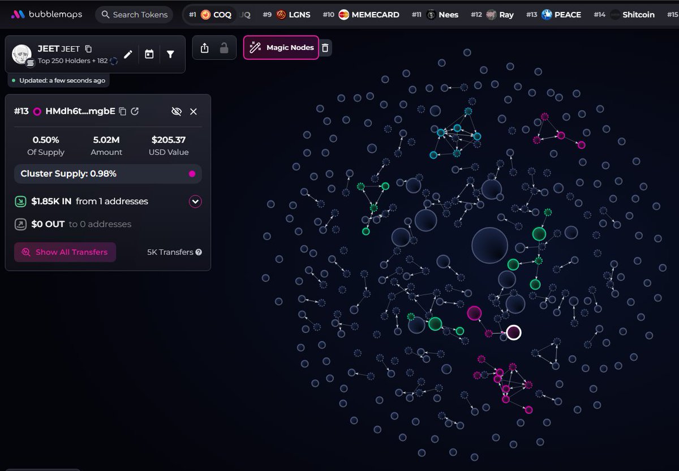Viewport: 679px width, 471px height.
Task: Click the Cluster Supply: 0.98% bar
Action: [x=108, y=174]
